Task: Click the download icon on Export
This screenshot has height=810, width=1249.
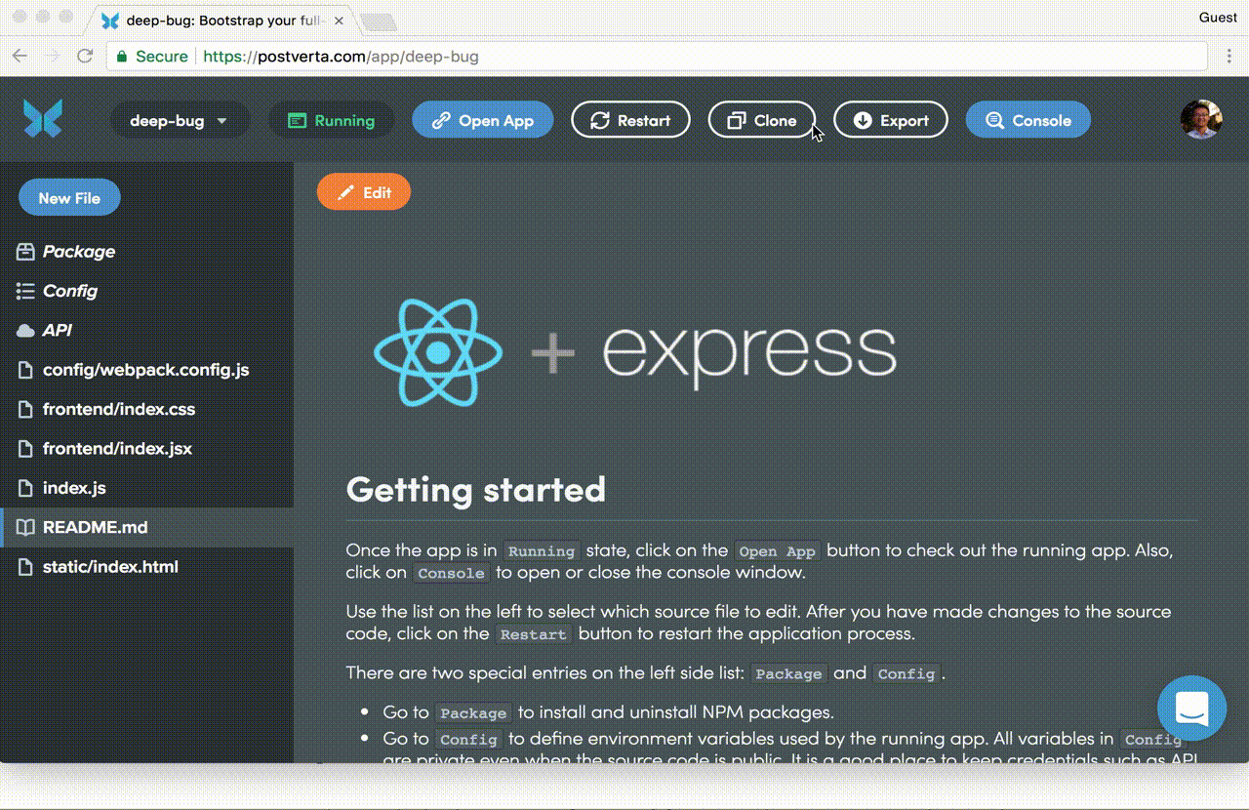Action: pos(863,121)
